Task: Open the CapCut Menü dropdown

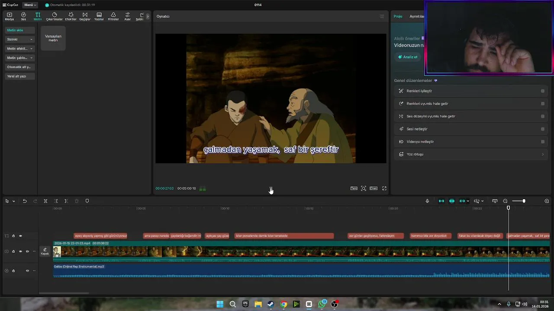Action: 30,5
